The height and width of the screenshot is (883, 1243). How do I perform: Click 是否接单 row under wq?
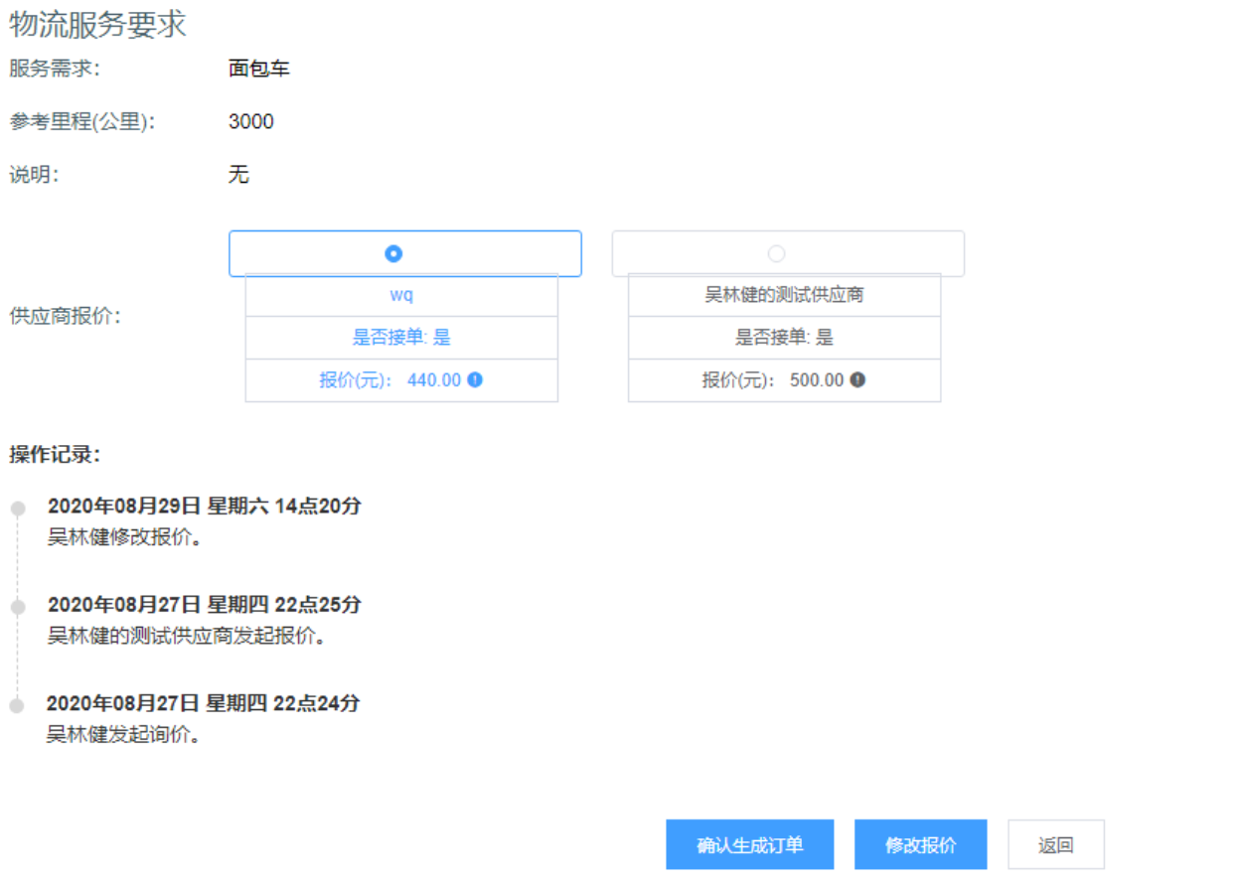[x=401, y=338]
